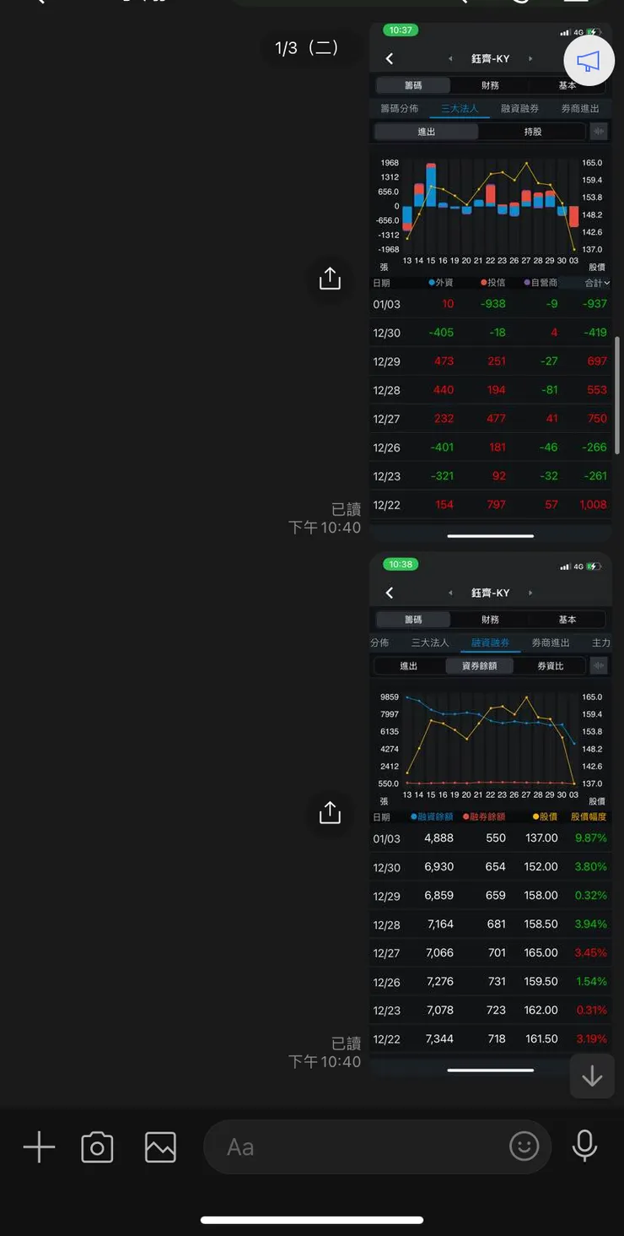Click the message input field

click(x=377, y=1147)
